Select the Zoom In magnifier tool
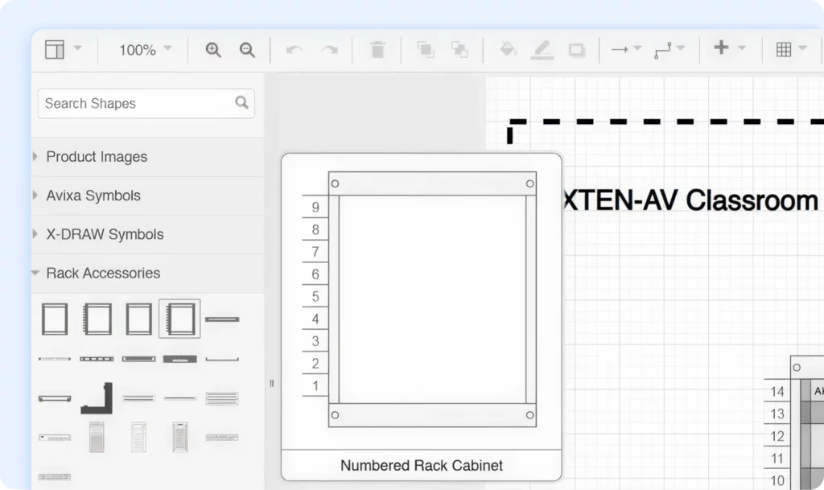This screenshot has height=490, width=824. [213, 49]
